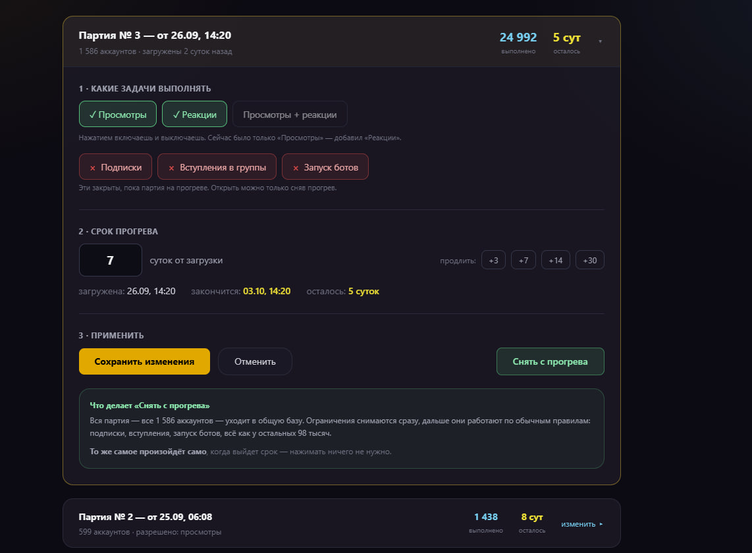Expand Партия № 2 via изменить link
Viewport: 752px width, 553px height.
[x=578, y=524]
